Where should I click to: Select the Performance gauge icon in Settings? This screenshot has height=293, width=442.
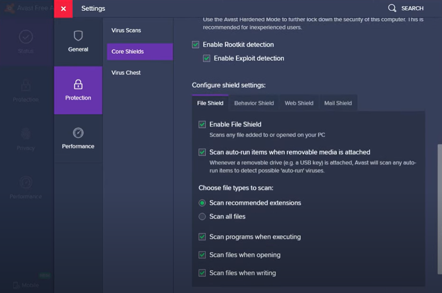pos(78,133)
